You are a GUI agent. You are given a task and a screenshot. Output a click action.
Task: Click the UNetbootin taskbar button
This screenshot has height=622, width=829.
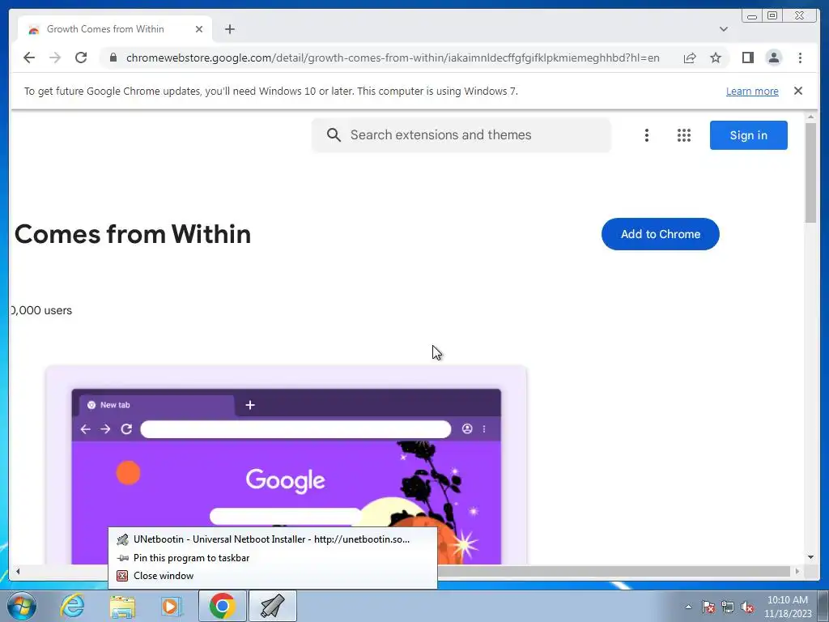[272, 606]
